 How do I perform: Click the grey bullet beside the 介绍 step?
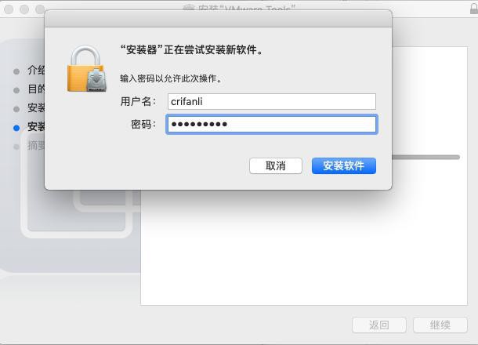click(16, 71)
